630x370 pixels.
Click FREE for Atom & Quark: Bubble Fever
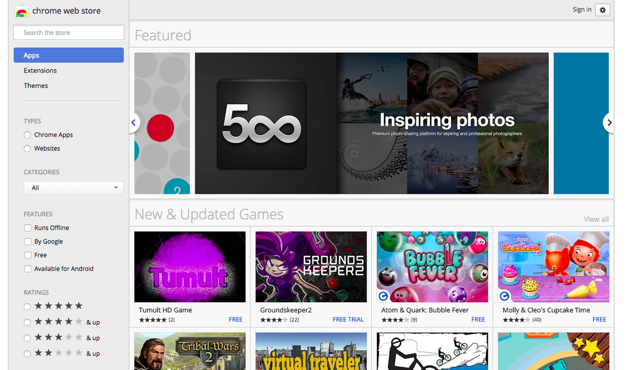[x=478, y=320]
